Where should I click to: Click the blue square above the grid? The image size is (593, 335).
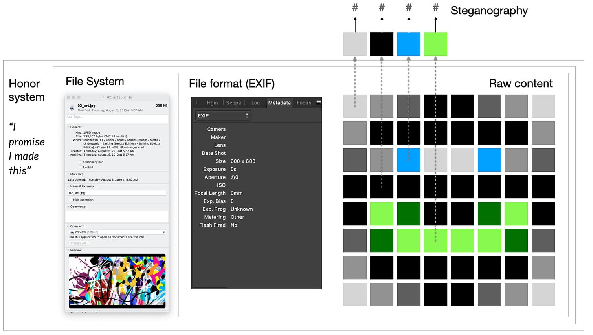pos(409,44)
